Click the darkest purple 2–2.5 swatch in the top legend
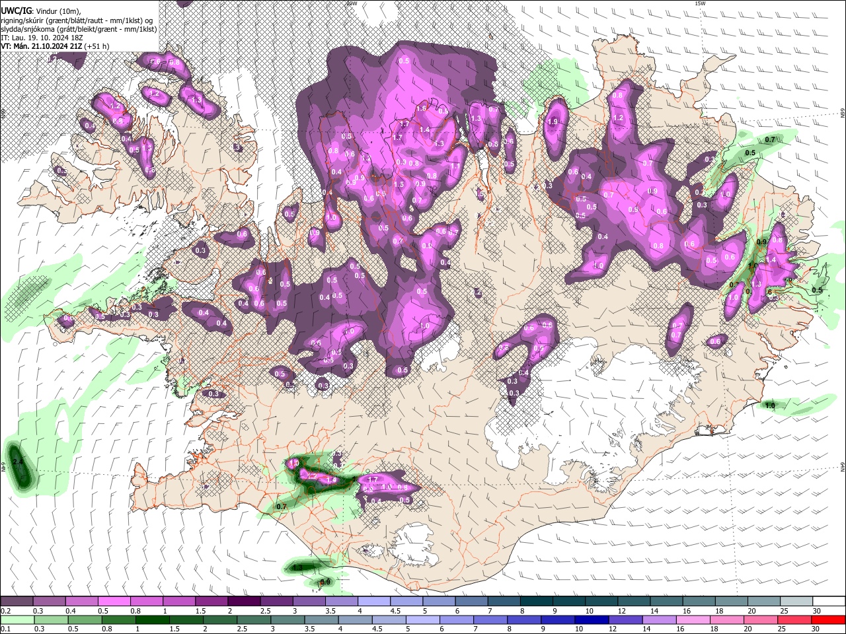Screen dimensions: 846x634 click(244, 602)
